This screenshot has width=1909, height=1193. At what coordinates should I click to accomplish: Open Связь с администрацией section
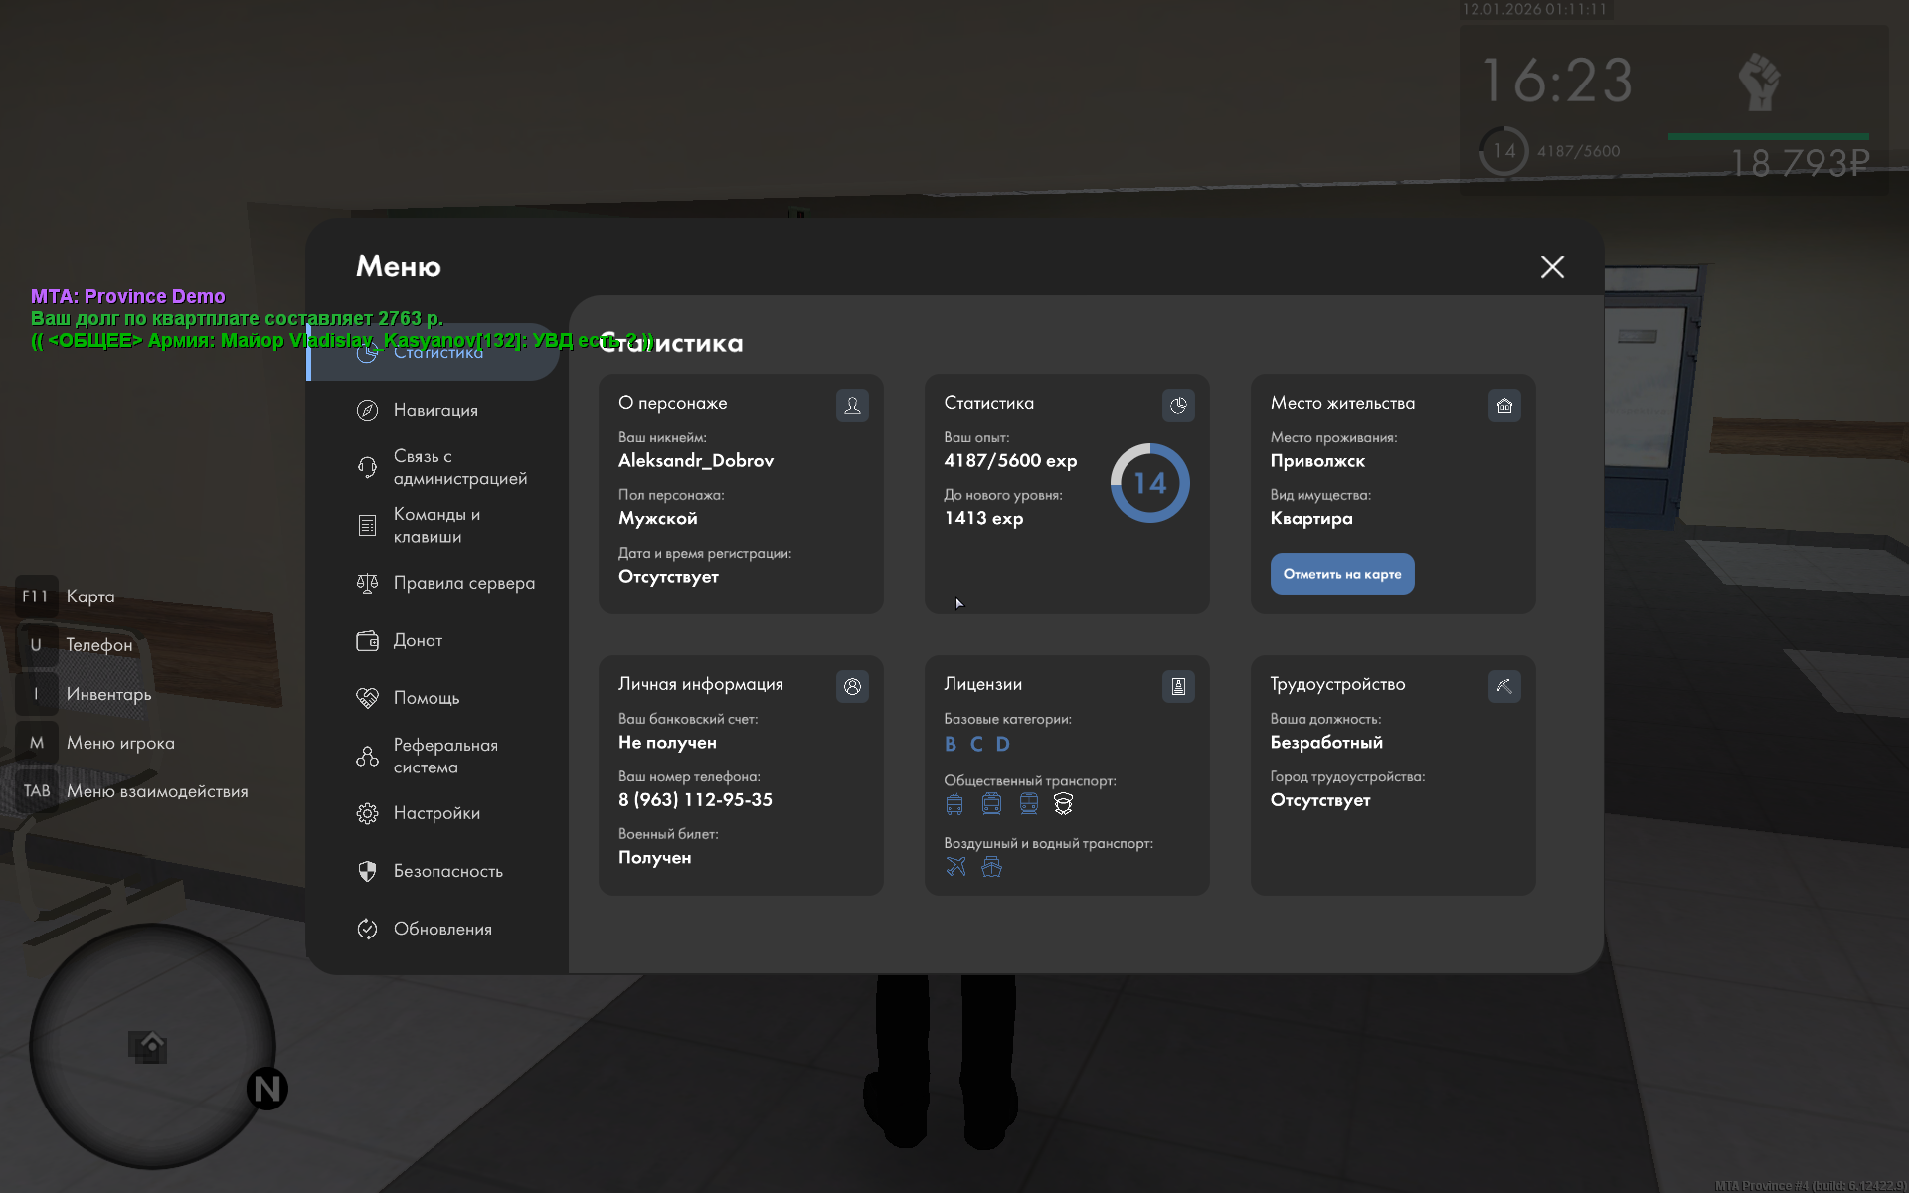pos(457,467)
